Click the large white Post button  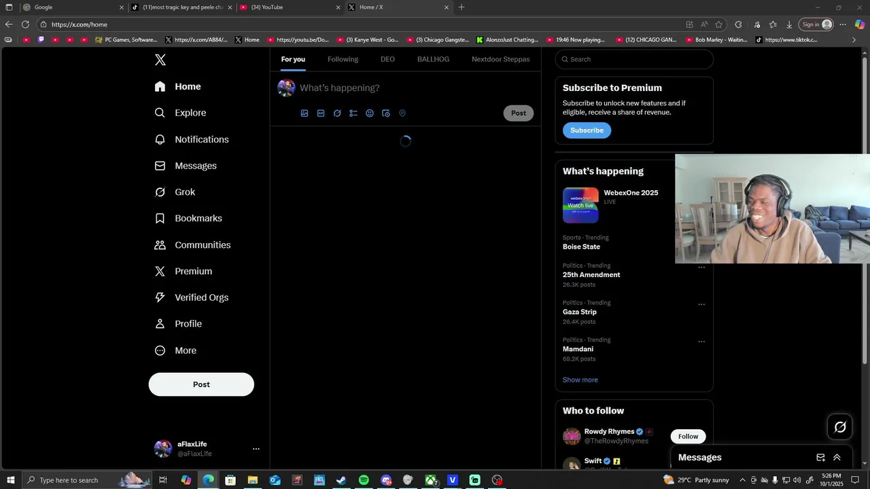click(x=201, y=384)
